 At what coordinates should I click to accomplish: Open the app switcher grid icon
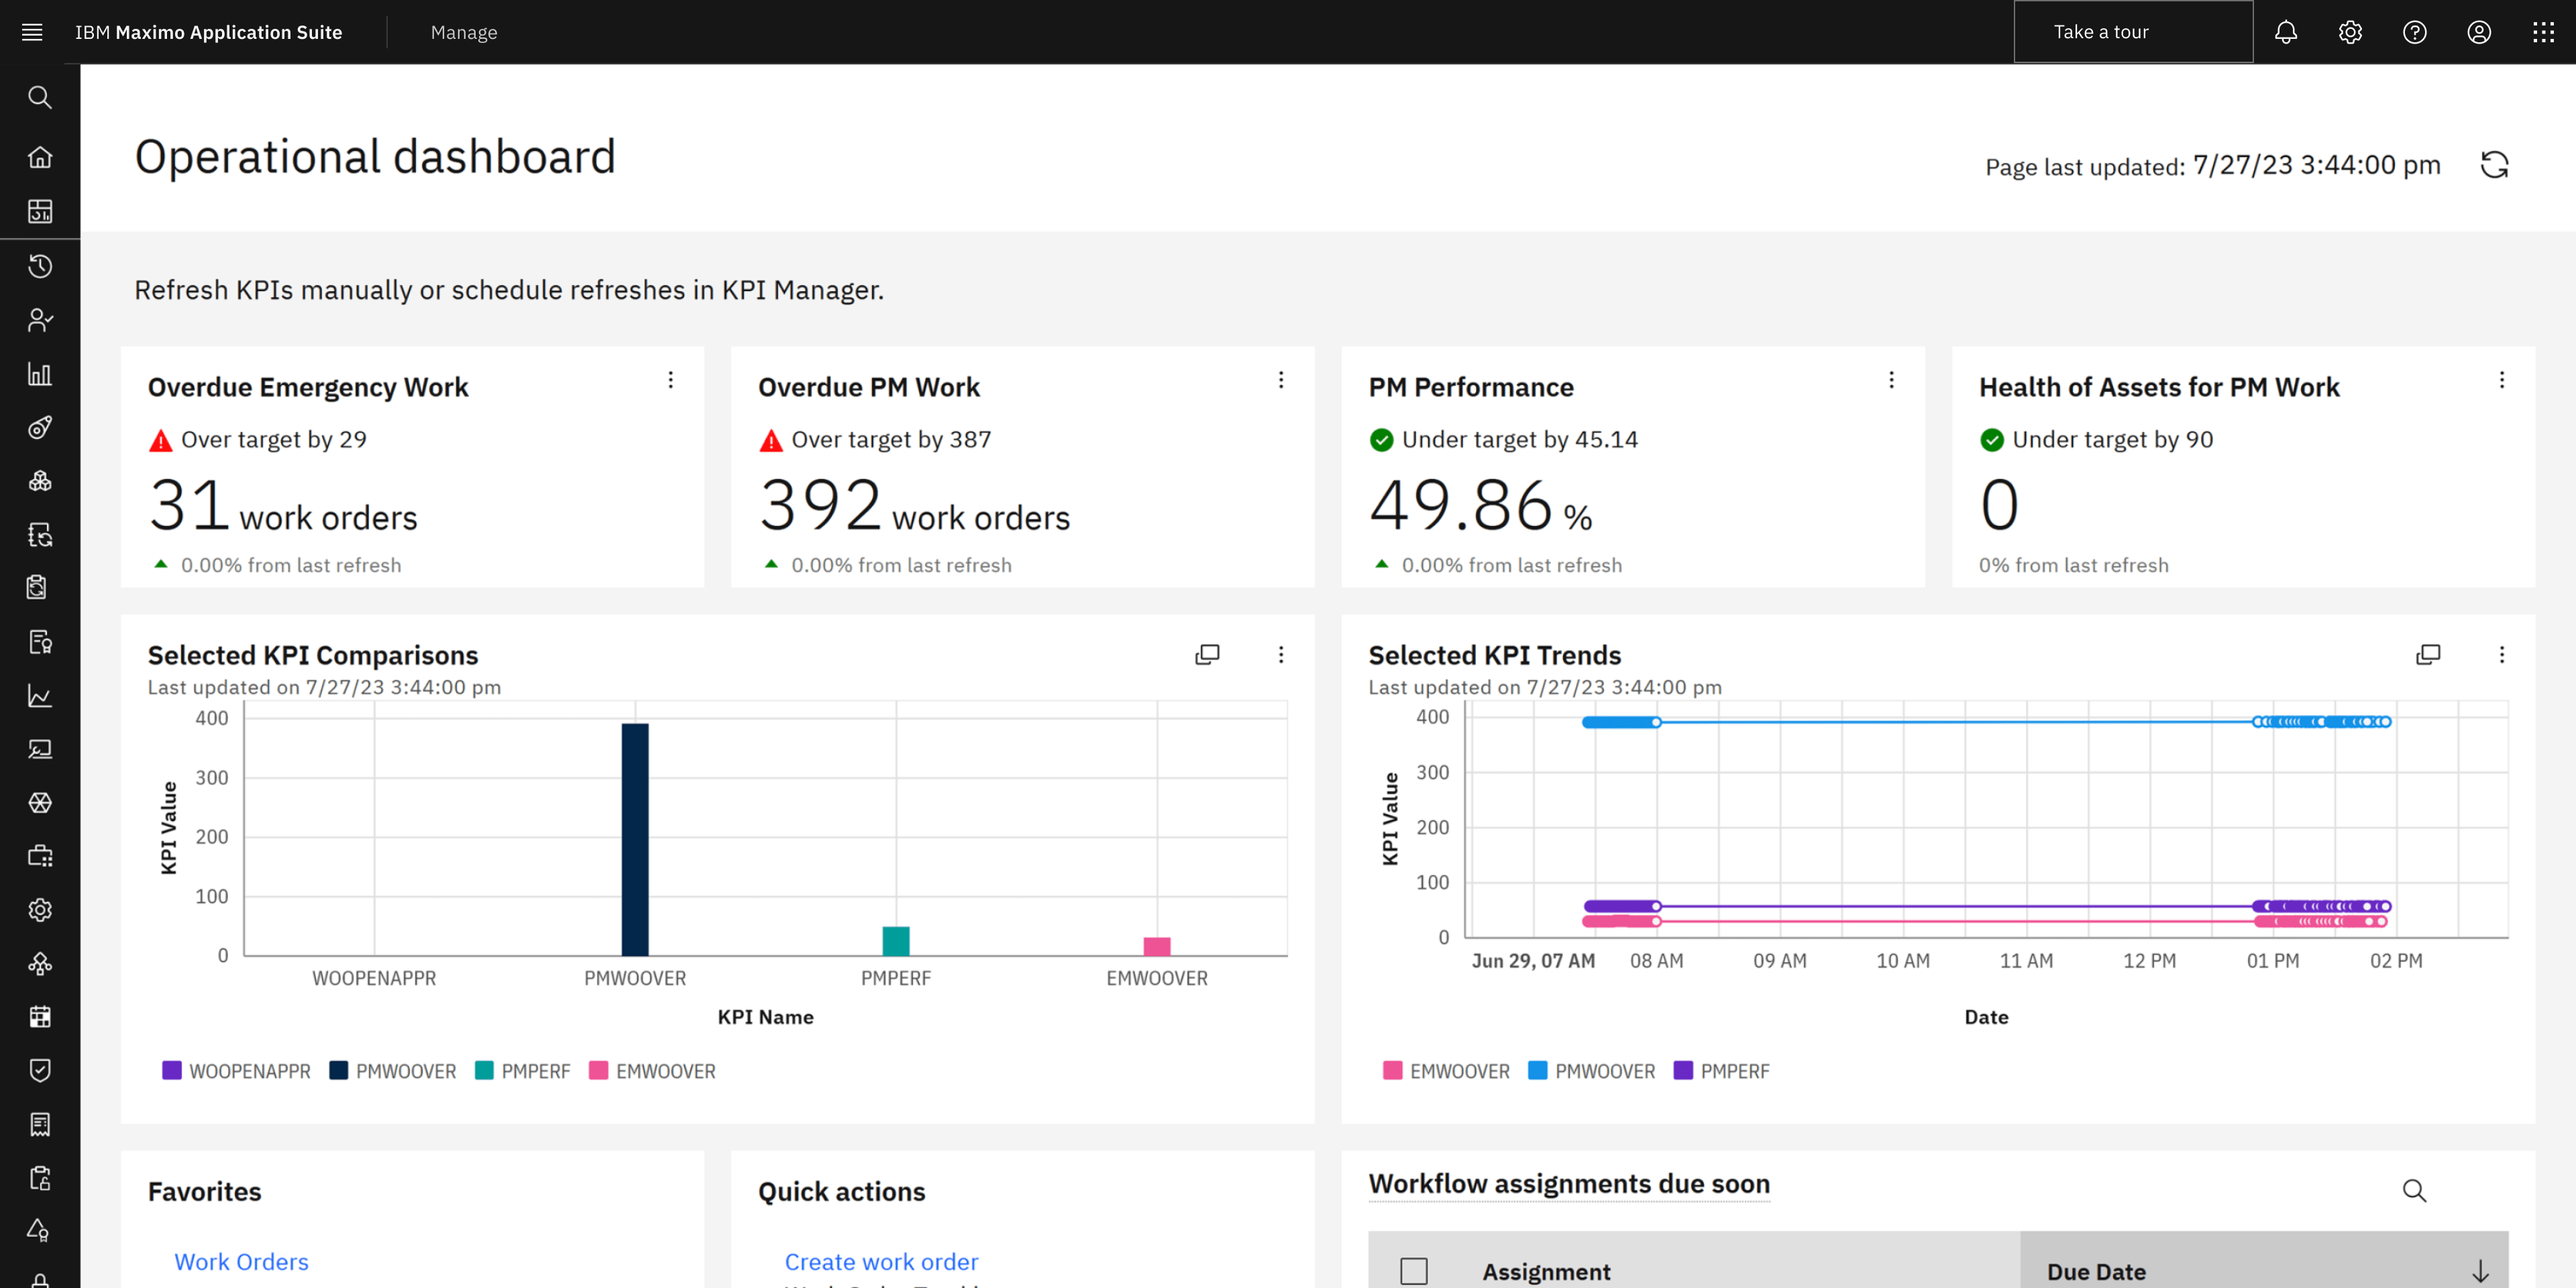[x=2543, y=32]
